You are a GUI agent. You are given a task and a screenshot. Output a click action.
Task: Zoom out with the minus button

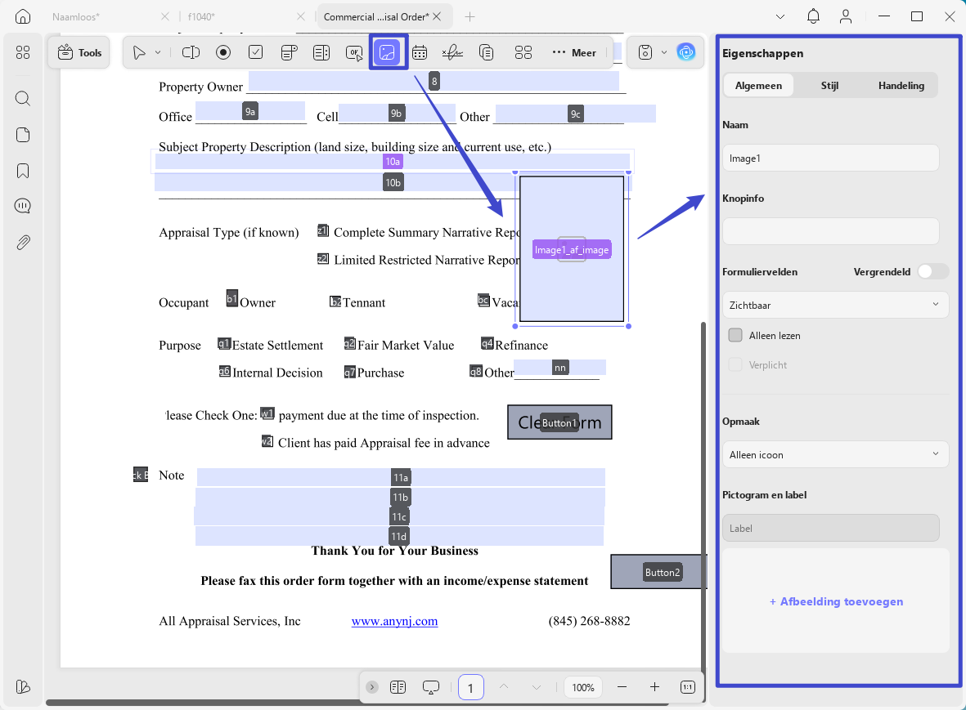[622, 687]
